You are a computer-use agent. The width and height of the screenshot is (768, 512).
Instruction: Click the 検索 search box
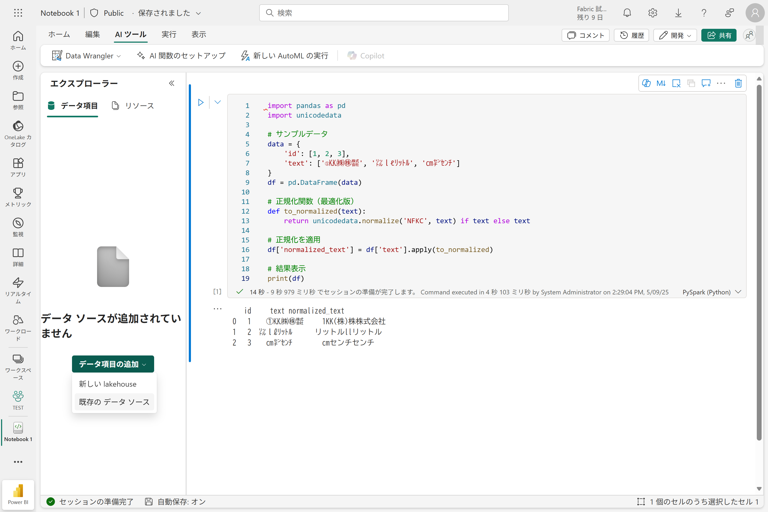[384, 13]
